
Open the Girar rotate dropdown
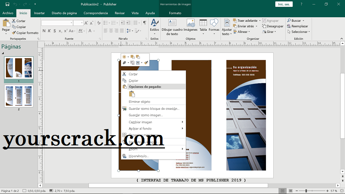269,32
